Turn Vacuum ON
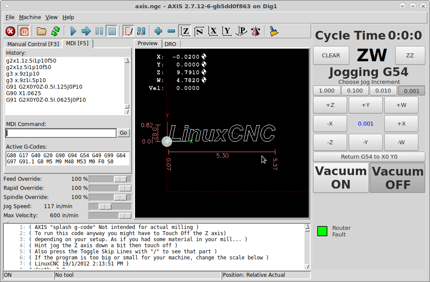This screenshot has width=430, height=282. 341,178
